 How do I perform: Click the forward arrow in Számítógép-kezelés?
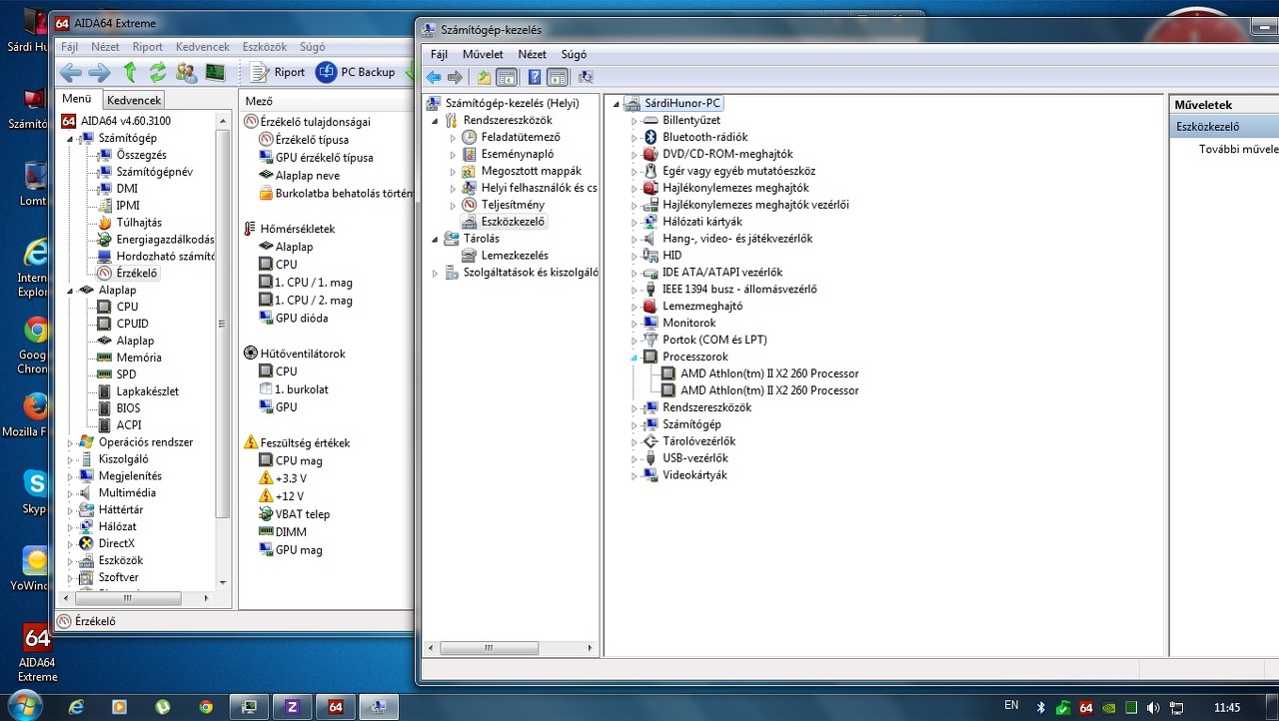tap(456, 77)
